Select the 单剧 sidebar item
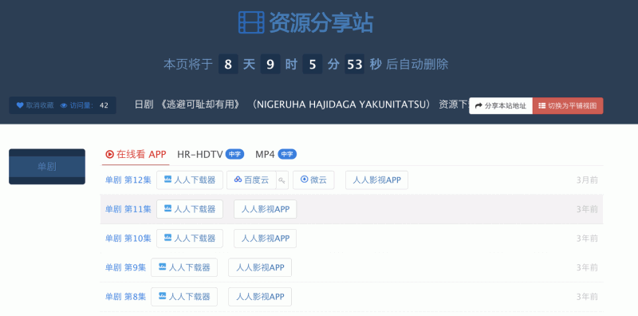 [47, 167]
